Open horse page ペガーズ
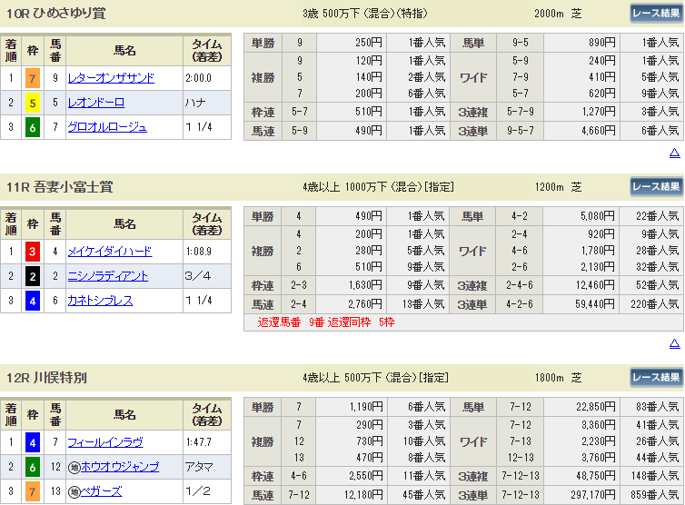 [x=102, y=491]
